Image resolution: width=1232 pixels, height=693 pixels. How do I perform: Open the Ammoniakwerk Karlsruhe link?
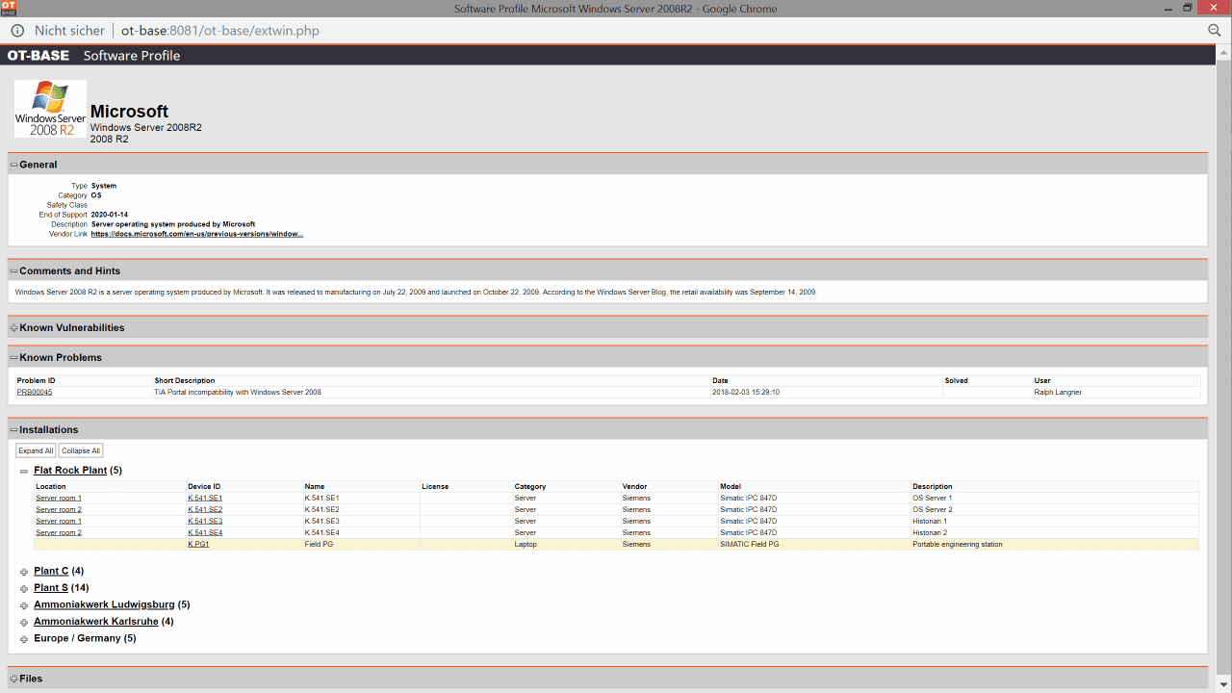point(96,622)
